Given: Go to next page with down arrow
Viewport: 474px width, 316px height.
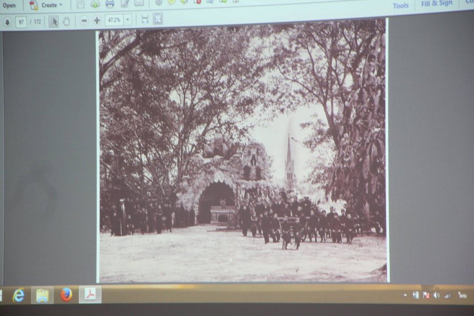Looking at the screenshot, I should coord(7,22).
